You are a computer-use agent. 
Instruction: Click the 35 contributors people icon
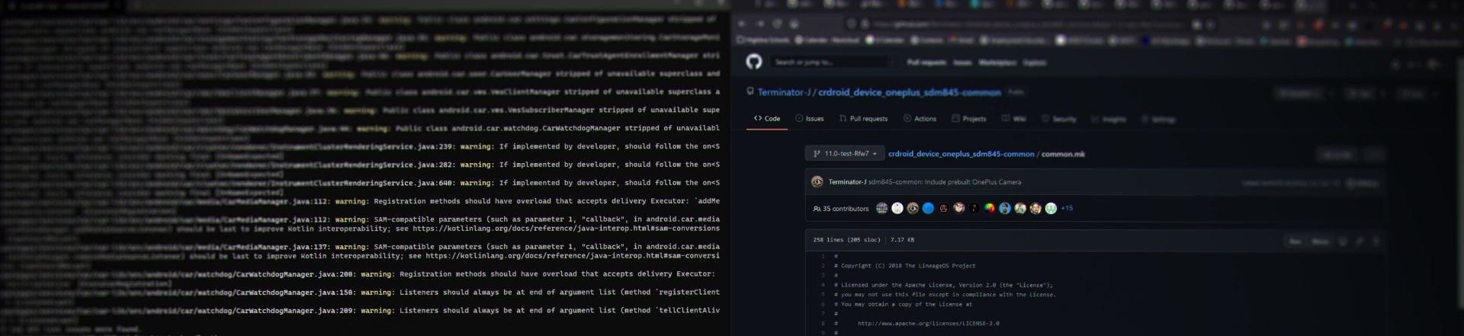pos(817,209)
